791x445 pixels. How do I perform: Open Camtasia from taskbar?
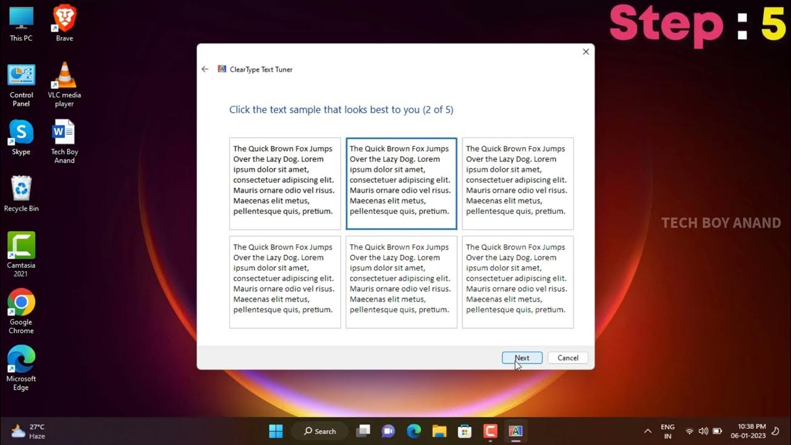489,431
